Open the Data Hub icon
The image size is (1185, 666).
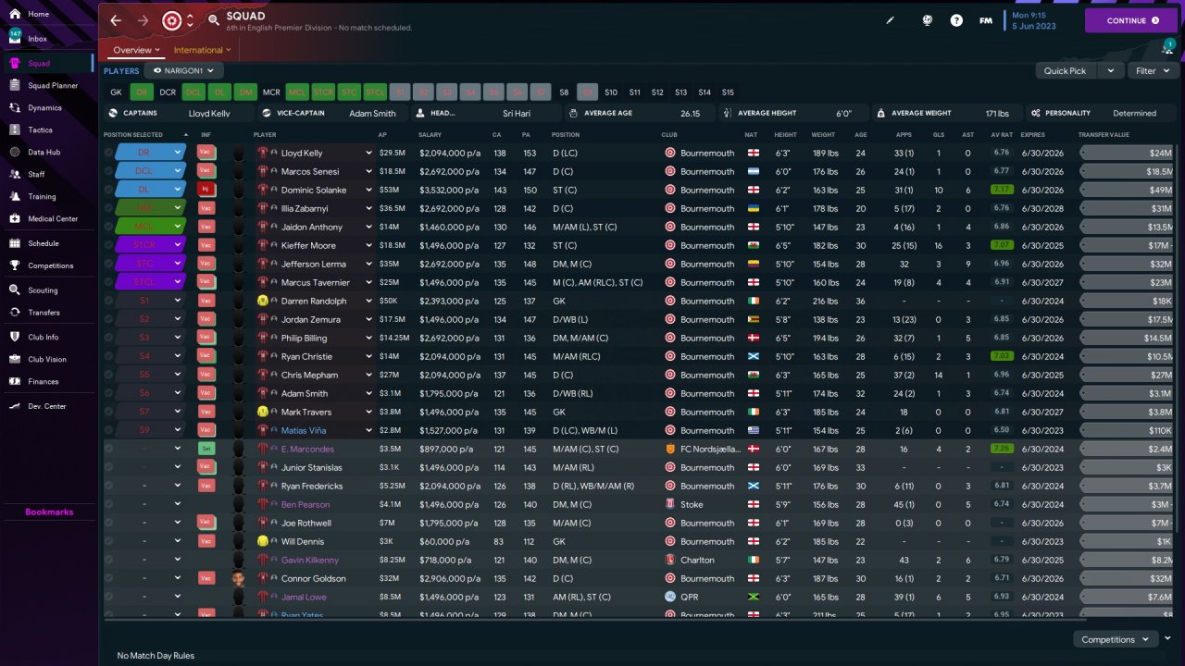coord(15,152)
